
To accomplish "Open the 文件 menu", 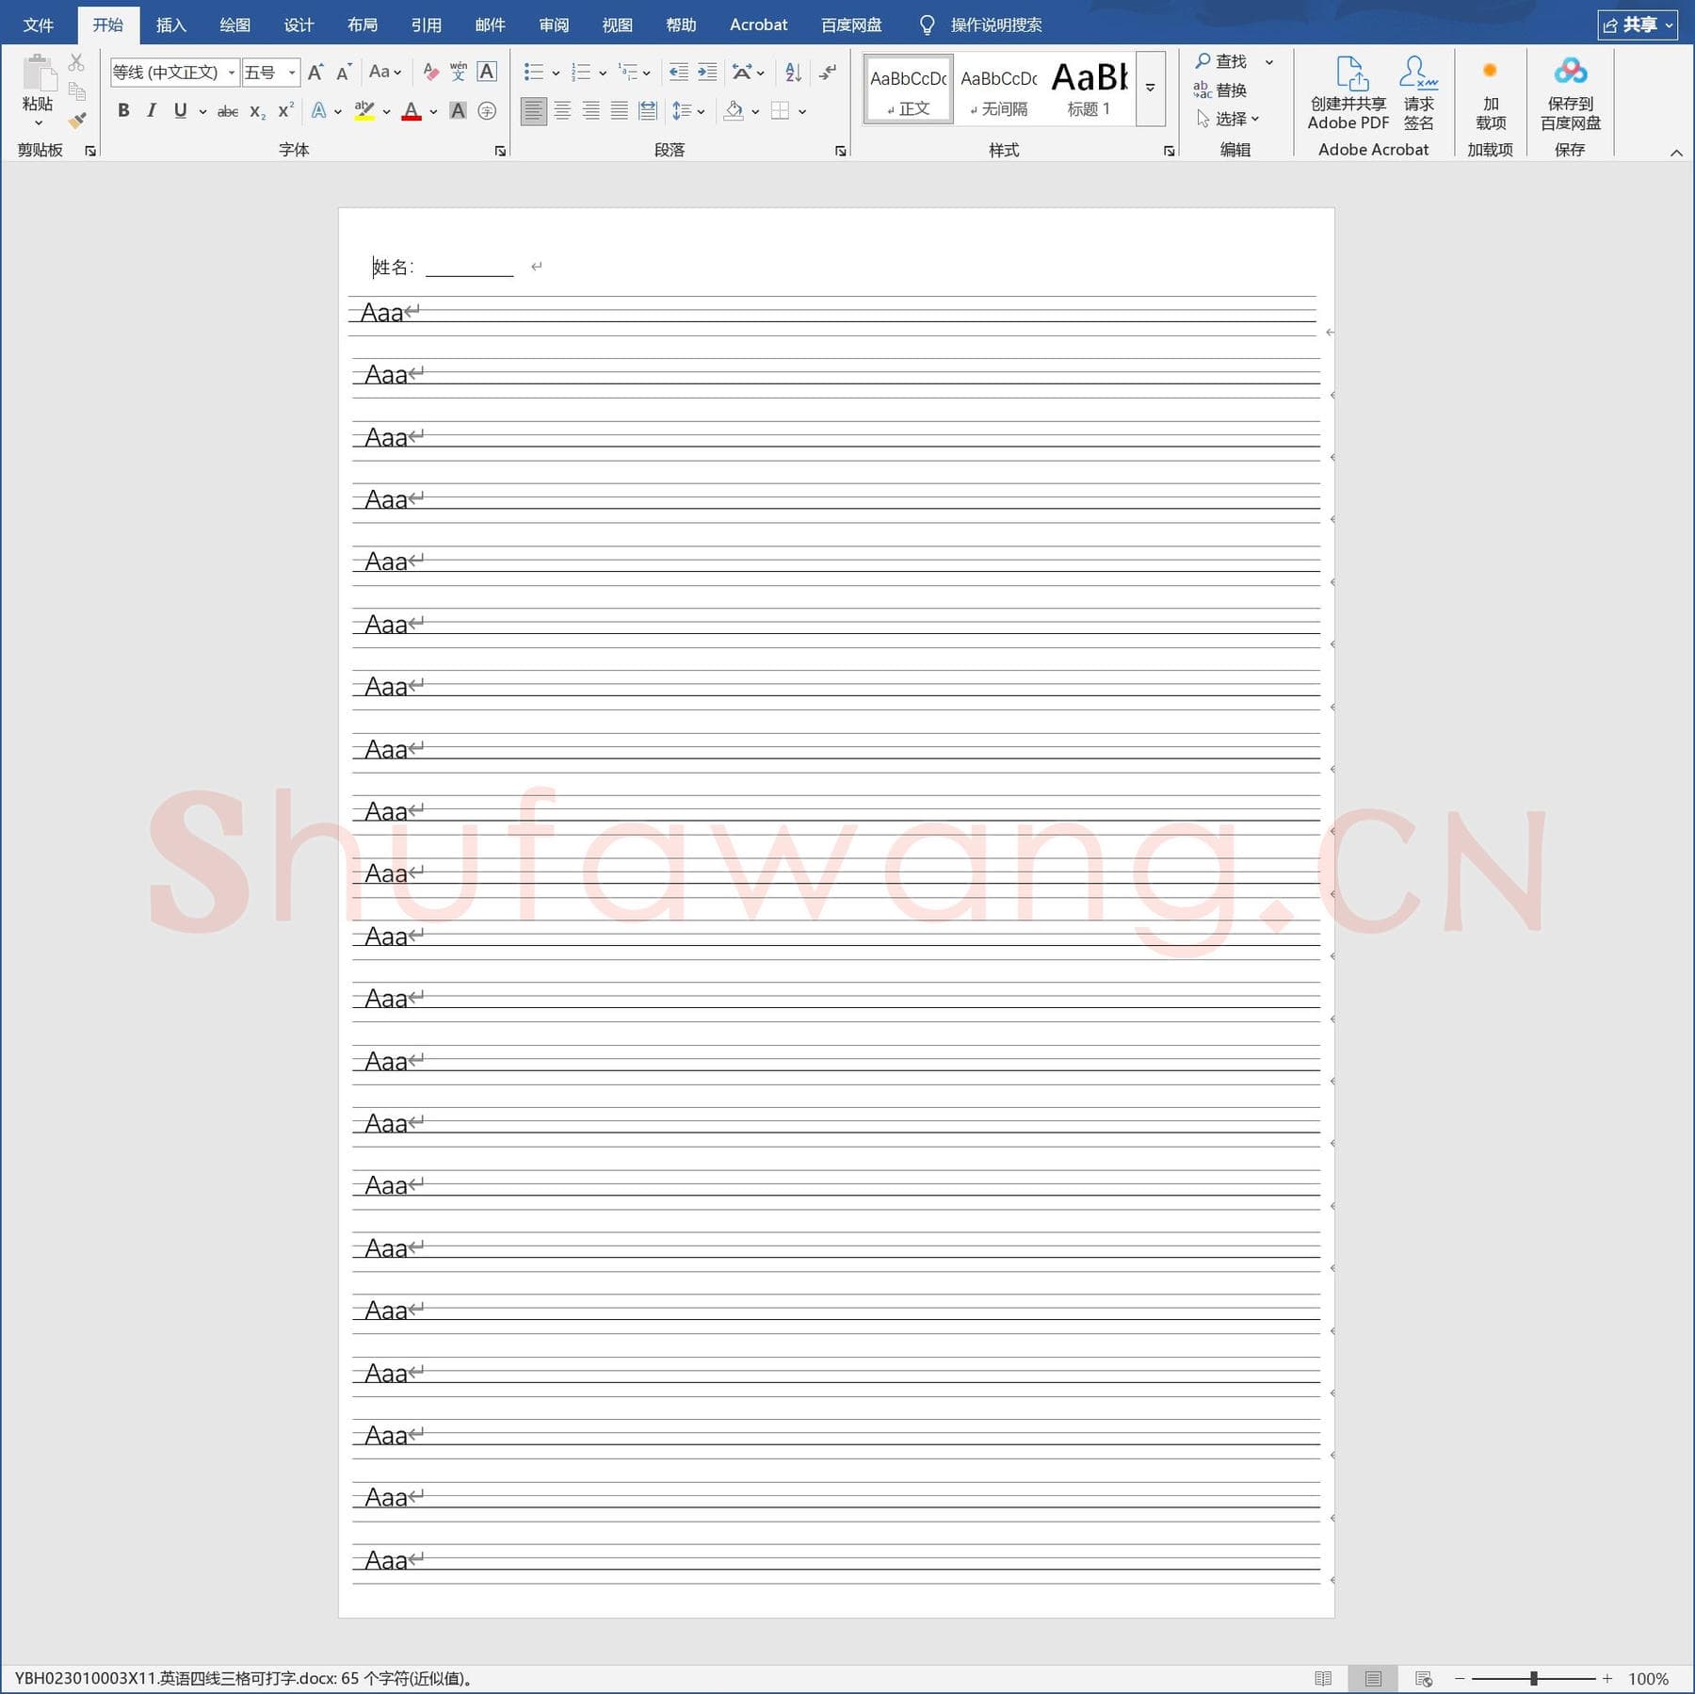I will [38, 24].
